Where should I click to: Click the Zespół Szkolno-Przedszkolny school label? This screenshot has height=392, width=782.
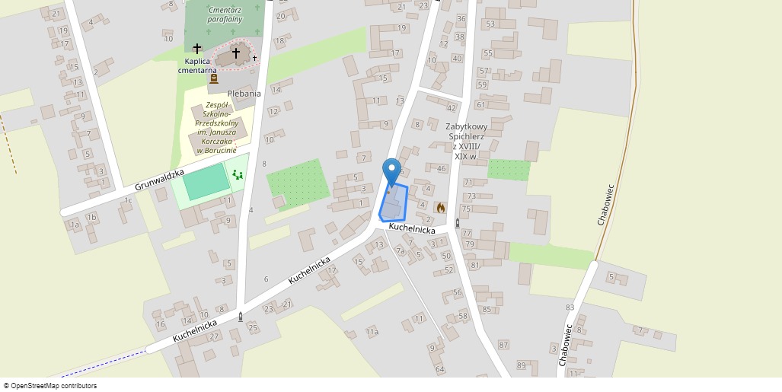(217, 128)
